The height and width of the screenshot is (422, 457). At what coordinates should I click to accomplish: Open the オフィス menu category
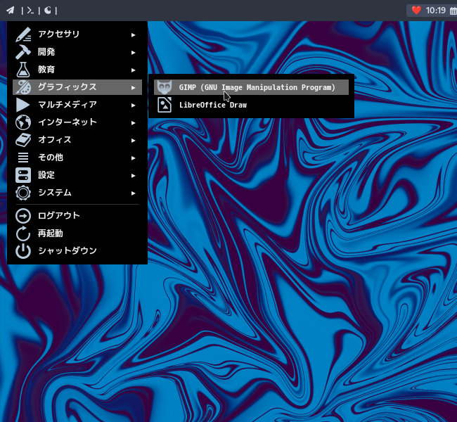pyautogui.click(x=77, y=140)
